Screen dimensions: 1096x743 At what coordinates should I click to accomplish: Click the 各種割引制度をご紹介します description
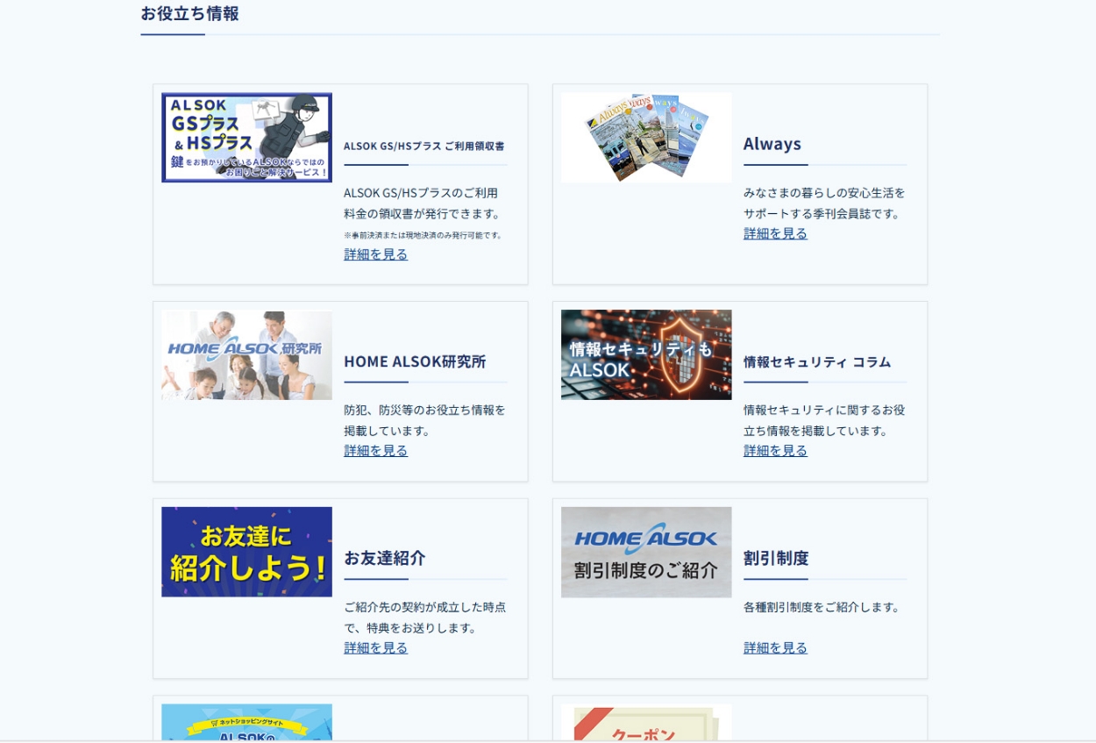click(822, 607)
